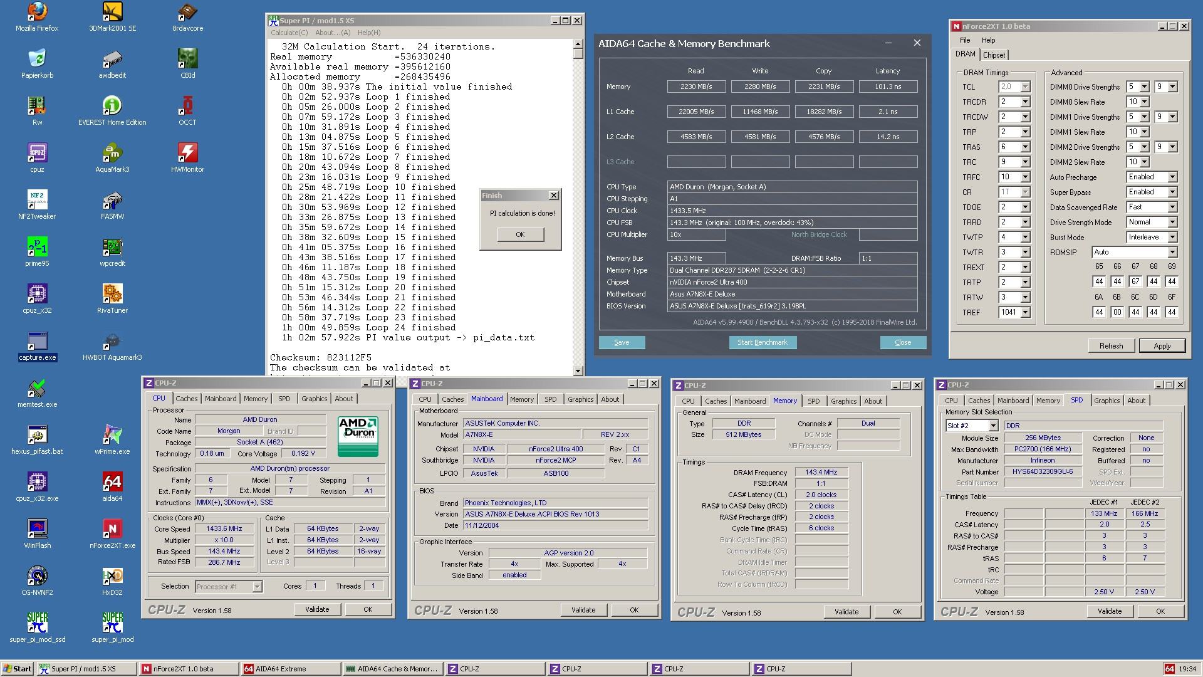Open Help(H) menu in Super PI
This screenshot has height=677, width=1203.
click(369, 33)
